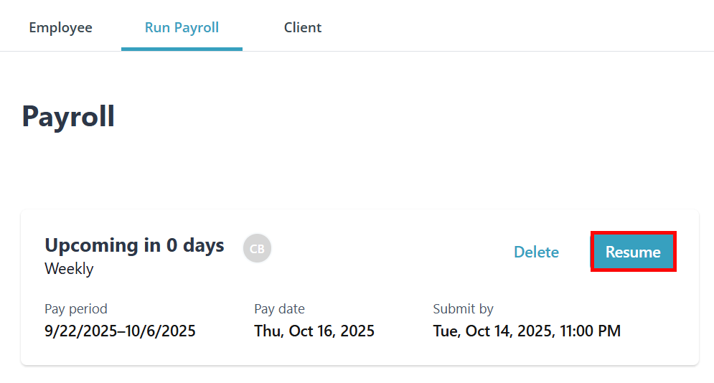This screenshot has width=714, height=383.
Task: Click the blue underline beneath Run Payroll
Action: (x=182, y=49)
